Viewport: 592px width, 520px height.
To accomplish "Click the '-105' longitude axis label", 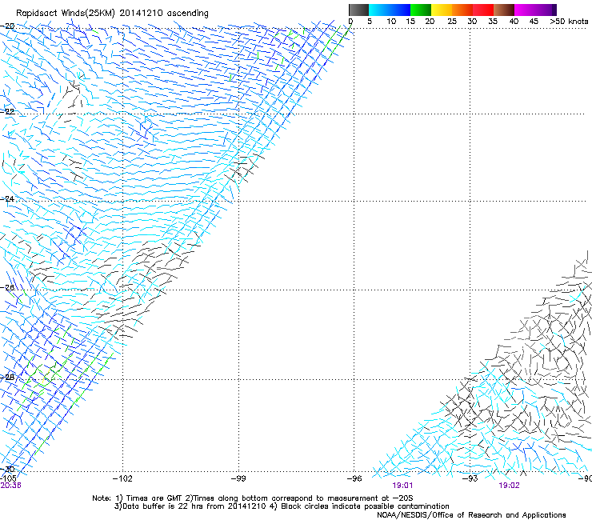I will coord(8,478).
